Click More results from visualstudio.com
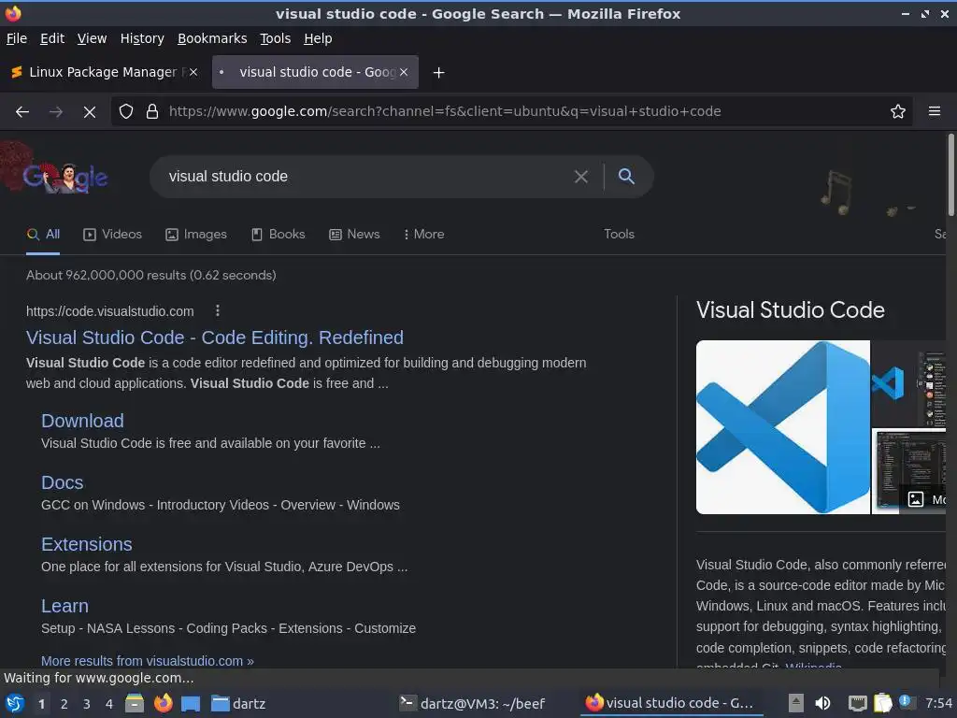 pos(147,661)
